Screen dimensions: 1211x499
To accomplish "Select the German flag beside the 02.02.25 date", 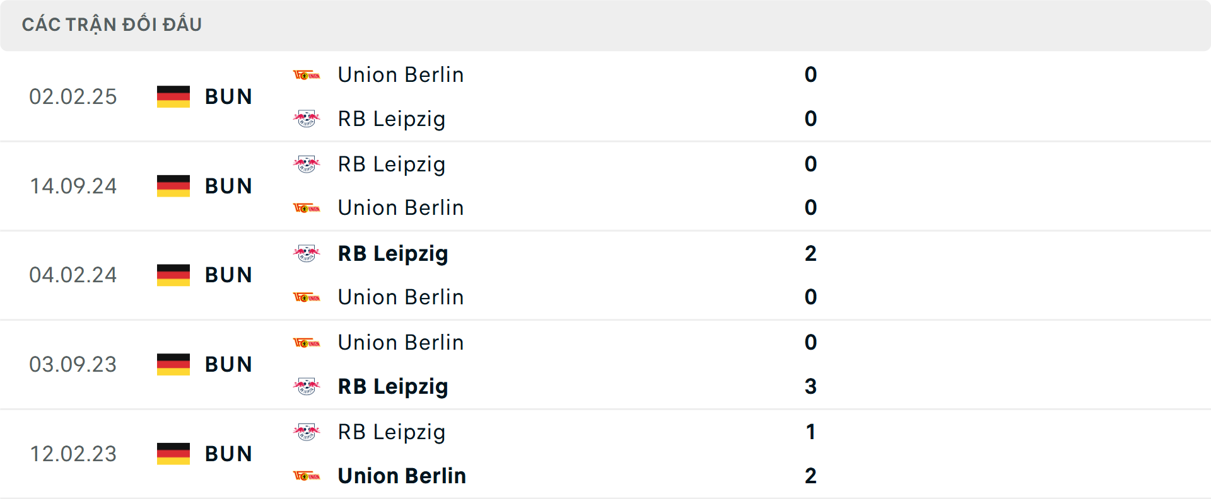I will point(173,96).
